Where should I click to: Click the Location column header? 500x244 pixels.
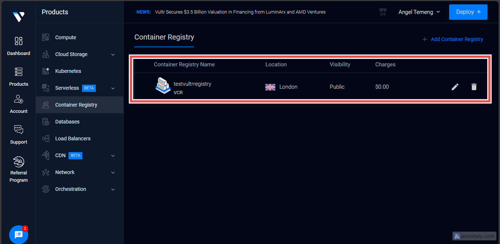(x=276, y=65)
